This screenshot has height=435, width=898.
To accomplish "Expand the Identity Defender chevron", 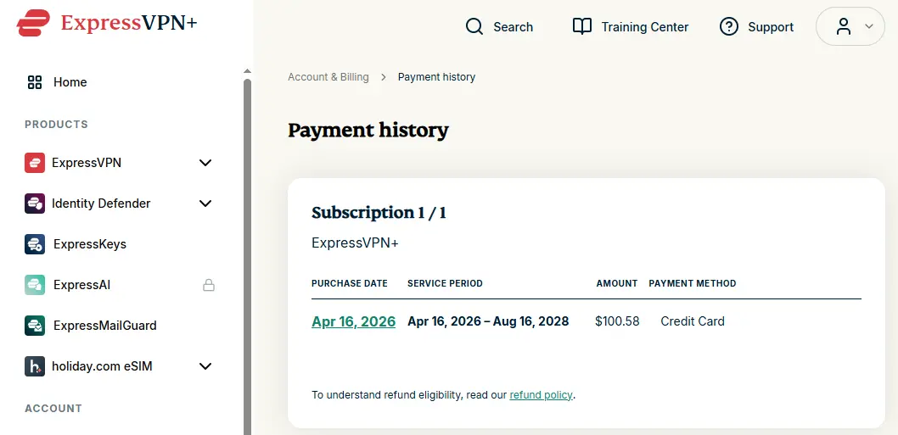I will coord(205,204).
